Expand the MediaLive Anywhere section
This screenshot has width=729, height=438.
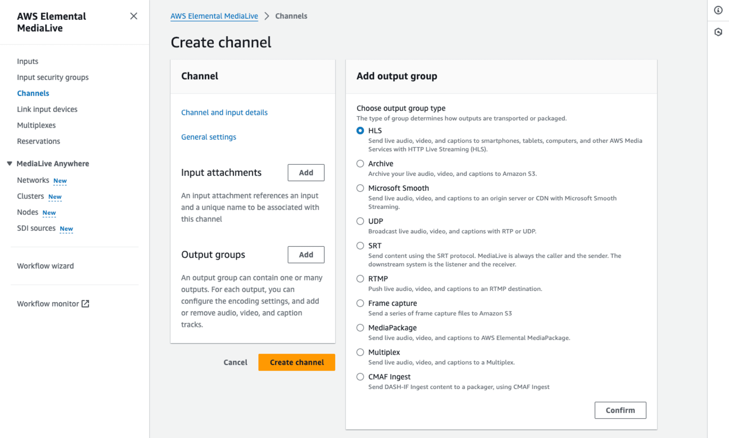9,163
